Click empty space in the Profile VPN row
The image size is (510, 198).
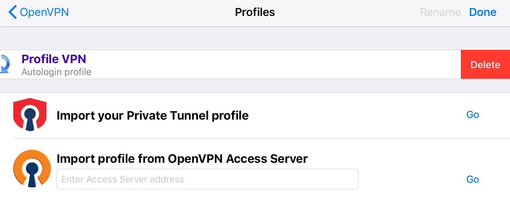(266, 64)
